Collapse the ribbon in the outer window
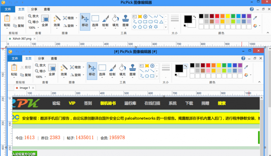Image resolution: width=271 pixels, height=156 pixels. pyautogui.click(x=268, y=33)
